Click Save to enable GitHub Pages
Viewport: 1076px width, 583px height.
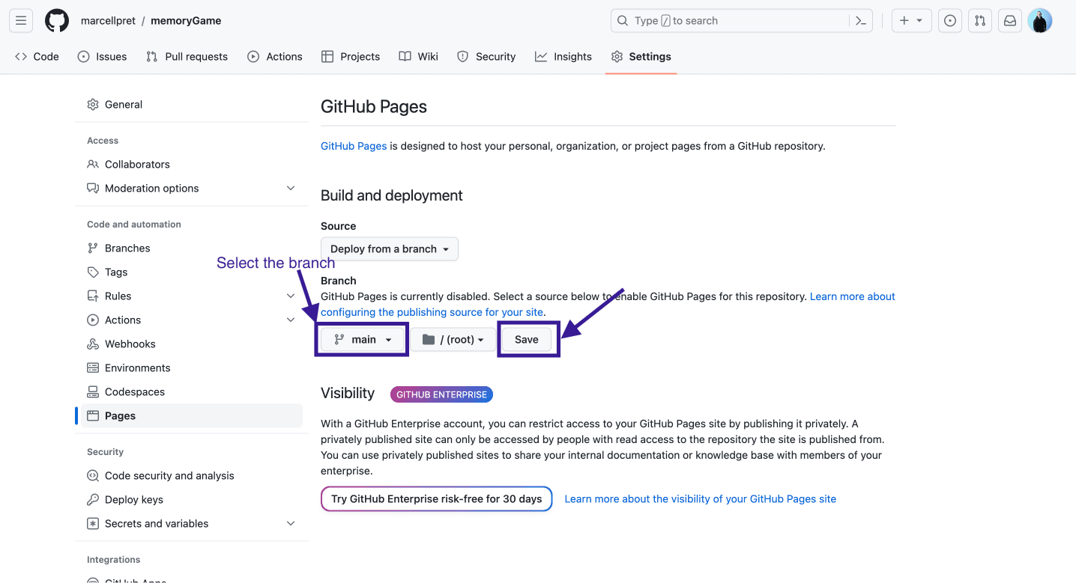526,339
